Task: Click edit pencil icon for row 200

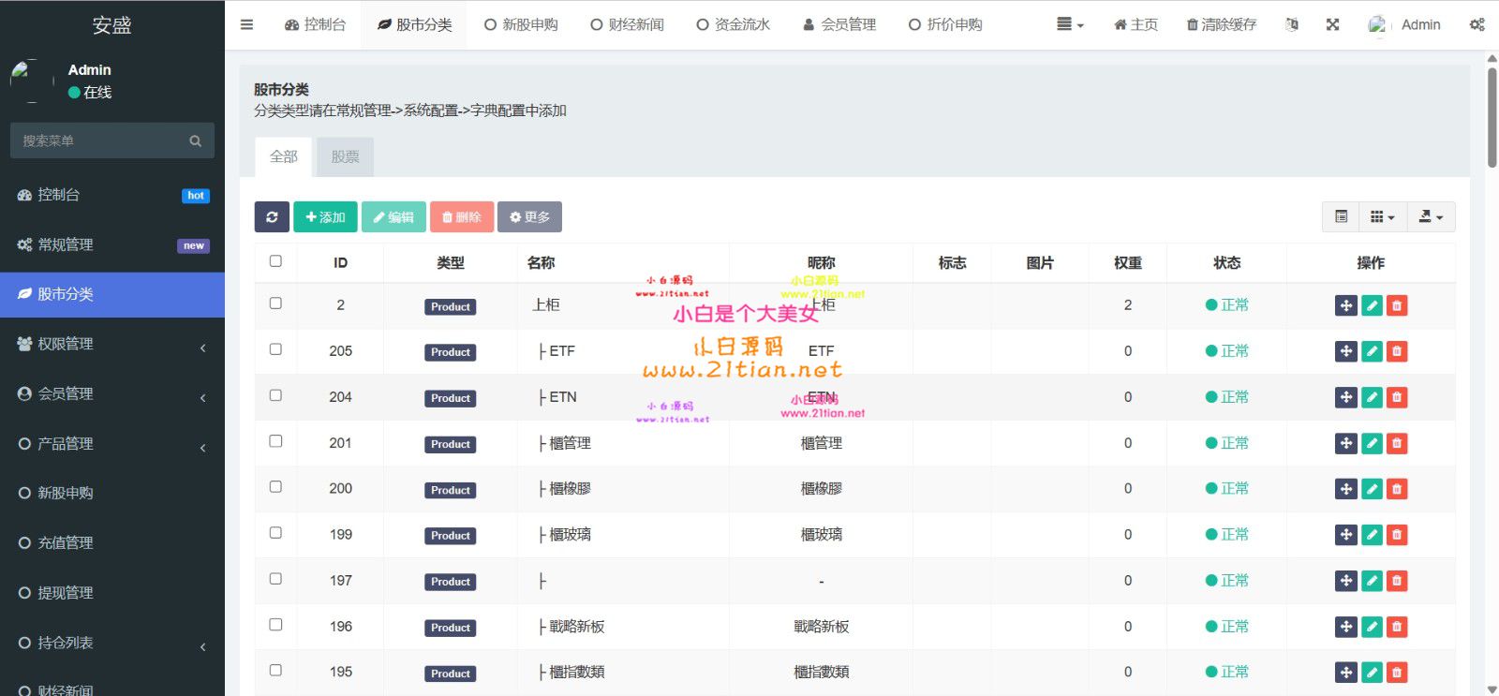Action: (x=1372, y=489)
